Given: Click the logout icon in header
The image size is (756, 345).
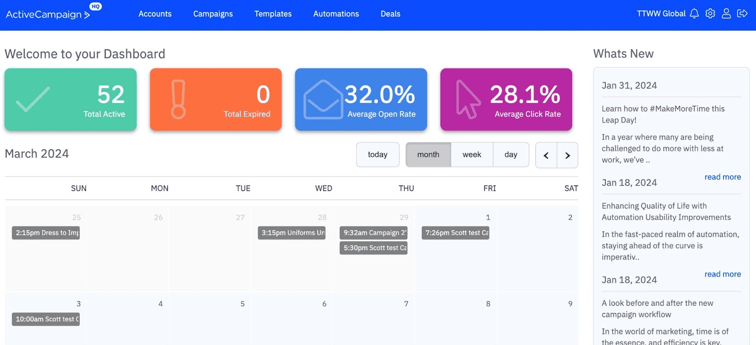Looking at the screenshot, I should [742, 14].
